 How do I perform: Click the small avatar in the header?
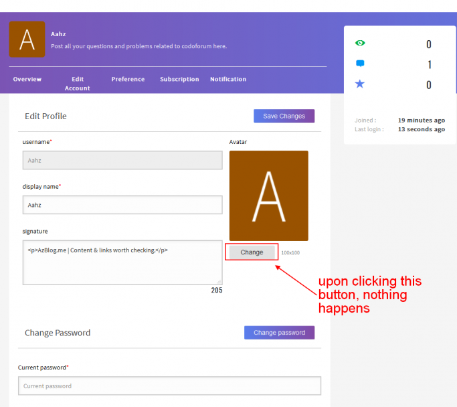pos(27,39)
